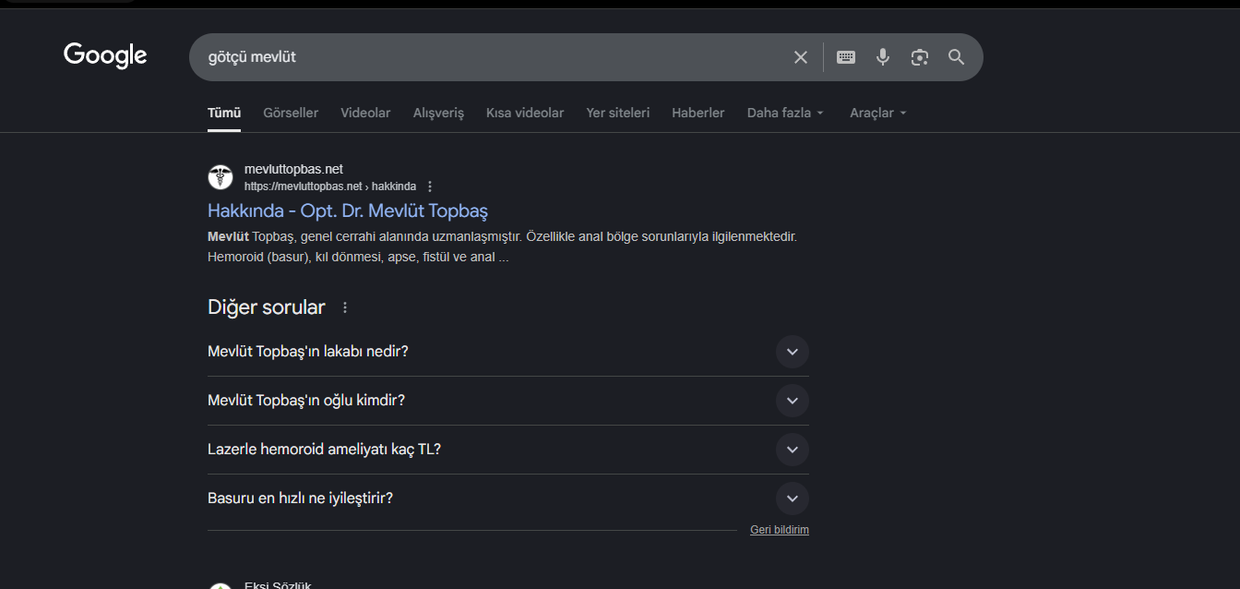This screenshot has width=1240, height=589.
Task: Start voice search with microphone icon
Action: (883, 57)
